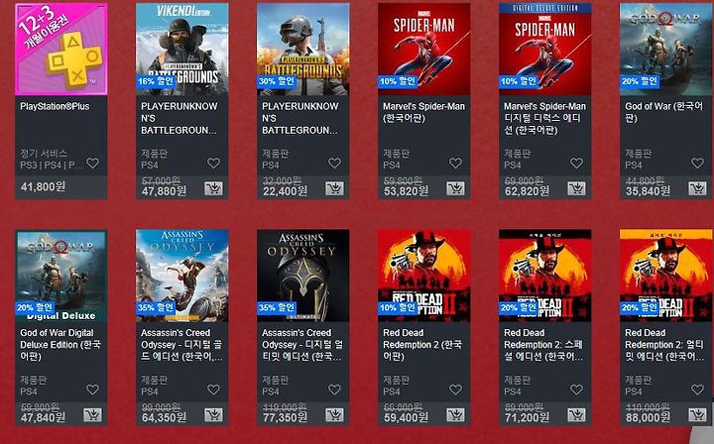The width and height of the screenshot is (714, 444).
Task: Add Marvel's Spider-Man 53,820원 to cart
Action: click(x=455, y=188)
